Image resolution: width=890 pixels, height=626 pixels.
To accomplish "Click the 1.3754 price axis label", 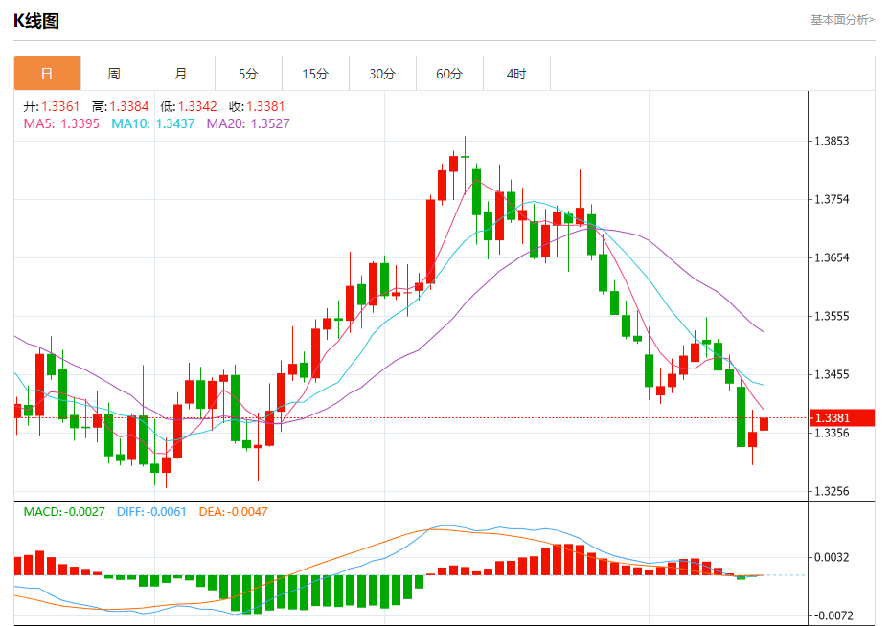I will tap(832, 199).
